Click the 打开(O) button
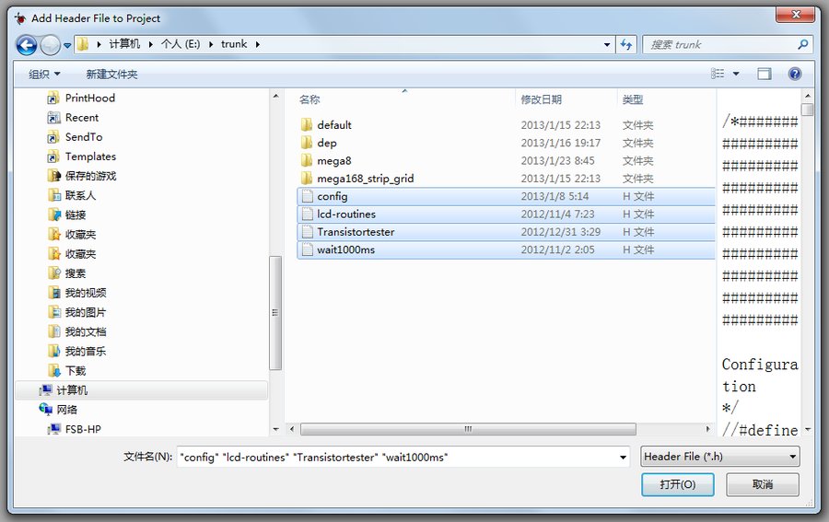 677,484
